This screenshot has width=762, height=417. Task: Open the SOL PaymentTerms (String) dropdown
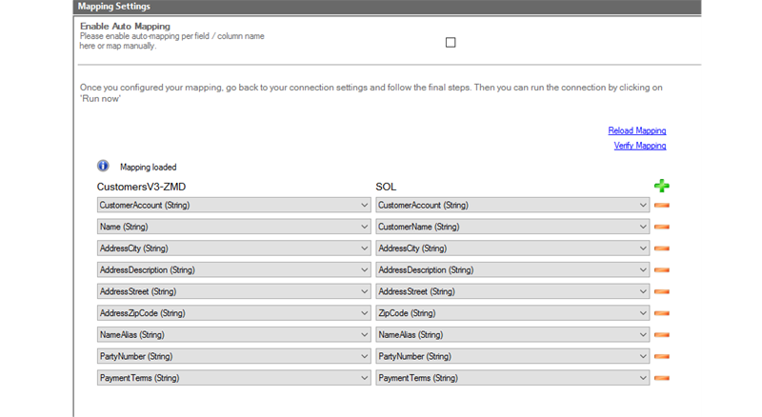click(x=512, y=378)
